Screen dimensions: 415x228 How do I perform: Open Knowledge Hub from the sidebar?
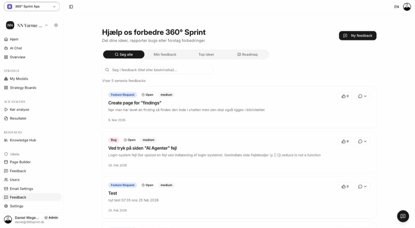[23, 140]
